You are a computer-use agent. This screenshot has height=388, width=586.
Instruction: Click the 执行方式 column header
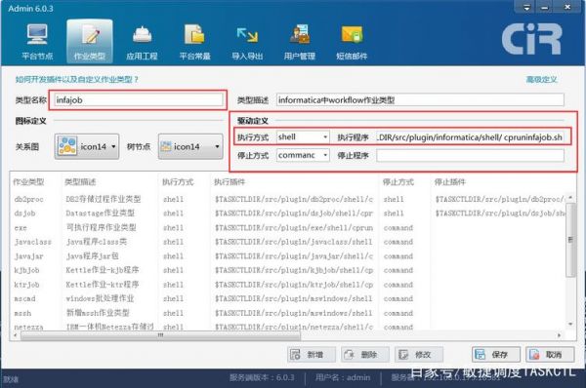178,182
